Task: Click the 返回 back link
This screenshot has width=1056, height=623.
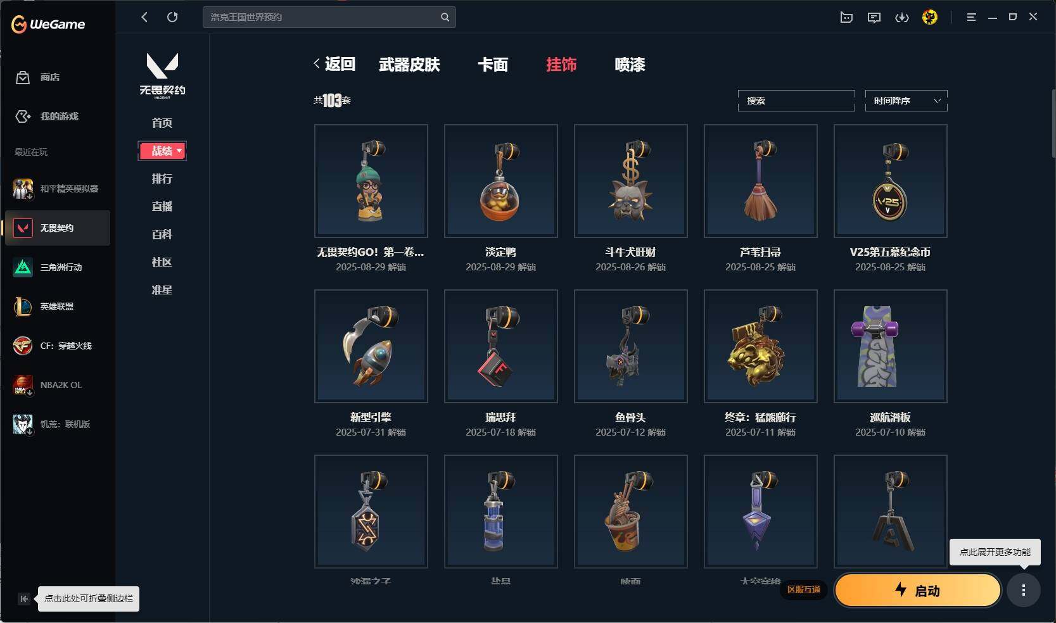Action: coord(334,64)
